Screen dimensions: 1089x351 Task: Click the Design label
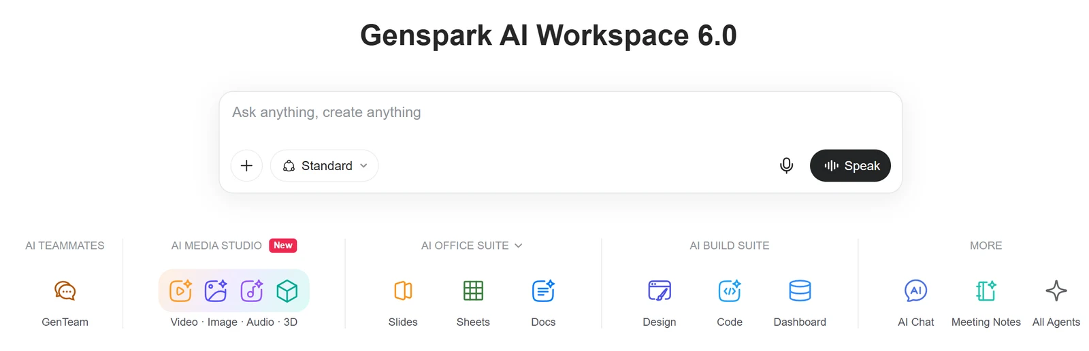point(660,322)
